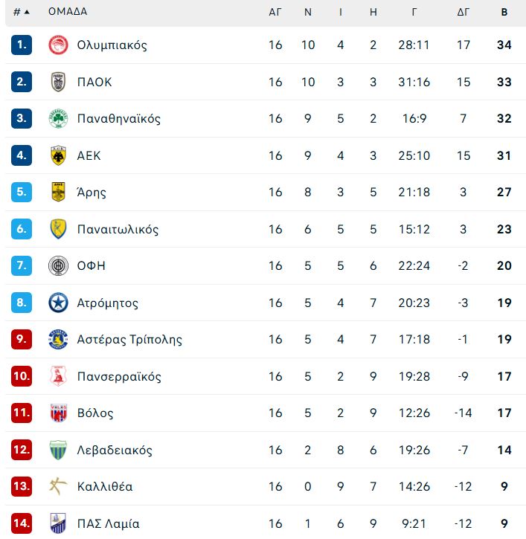Click the ΑΕΚ eagle emblem
This screenshot has width=526, height=539.
pyautogui.click(x=58, y=155)
